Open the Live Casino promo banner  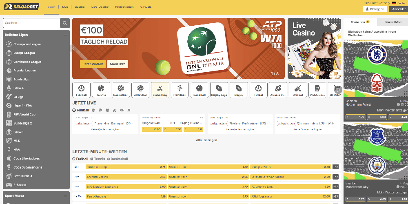click(314, 49)
